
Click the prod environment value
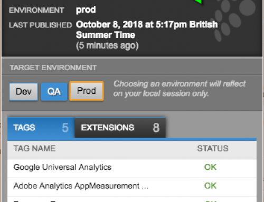coord(86,10)
